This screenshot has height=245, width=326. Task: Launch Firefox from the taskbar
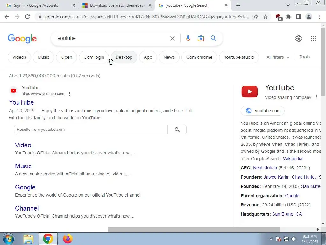(x=68, y=239)
